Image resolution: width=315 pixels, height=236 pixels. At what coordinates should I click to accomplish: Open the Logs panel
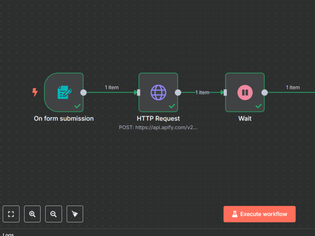coord(8,234)
